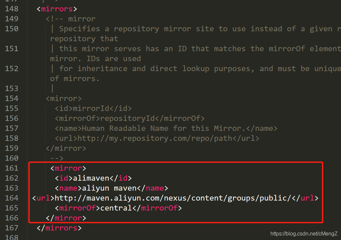Click the commented <mirror> tag on line 154
Screen dimensions: 341x240
(64, 99)
